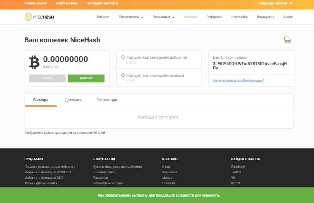This screenshot has width=314, height=203.
Task: Open the Поддержка page
Action: [265, 17]
